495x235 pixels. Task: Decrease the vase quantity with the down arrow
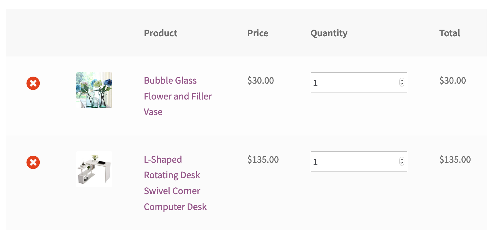pos(402,85)
